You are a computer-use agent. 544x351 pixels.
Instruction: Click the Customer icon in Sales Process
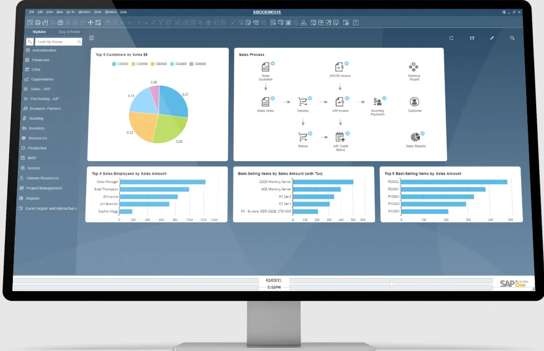[x=414, y=102]
